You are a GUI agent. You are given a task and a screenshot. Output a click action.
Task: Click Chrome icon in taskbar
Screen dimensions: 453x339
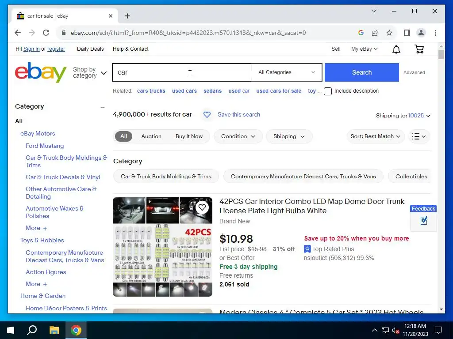pyautogui.click(x=76, y=330)
